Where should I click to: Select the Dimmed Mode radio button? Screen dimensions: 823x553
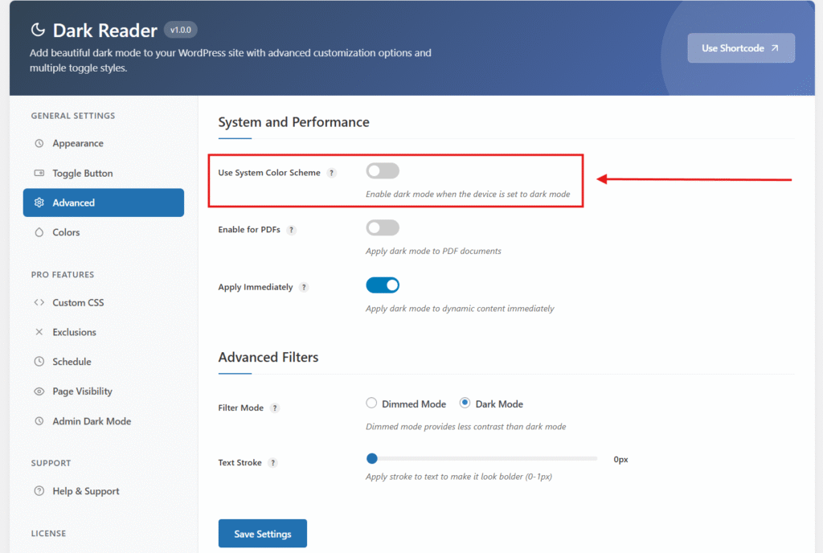pyautogui.click(x=371, y=403)
